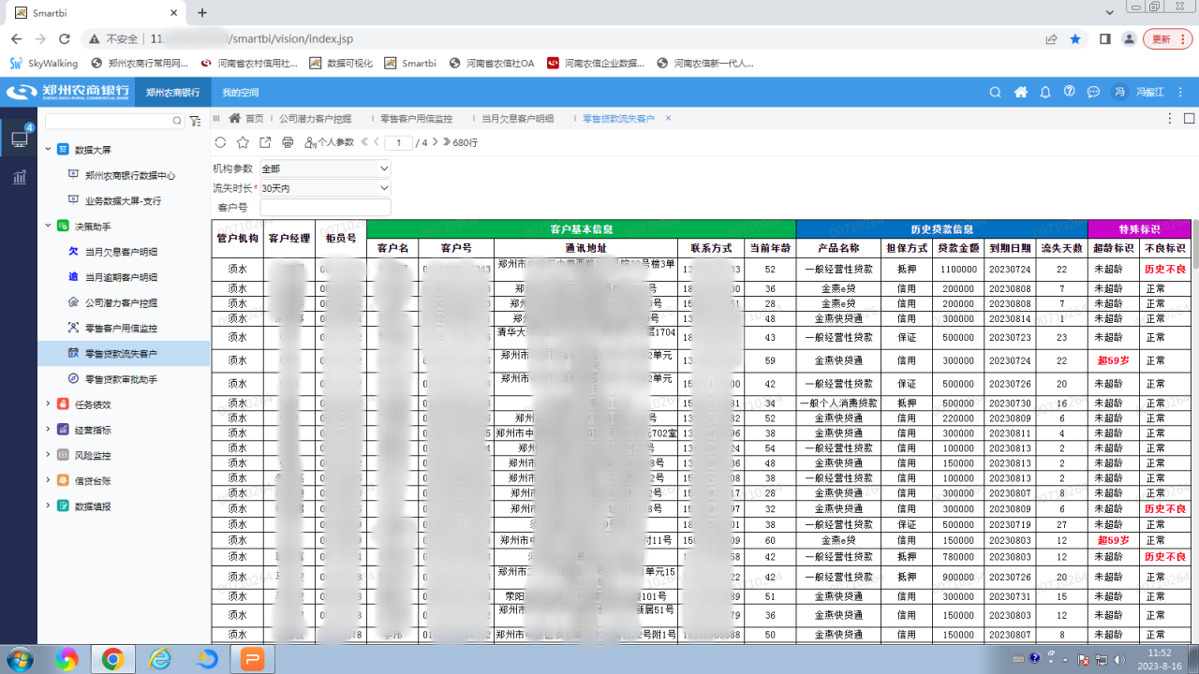
Task: Toggle the maximize square in tab bar
Action: (1189, 119)
